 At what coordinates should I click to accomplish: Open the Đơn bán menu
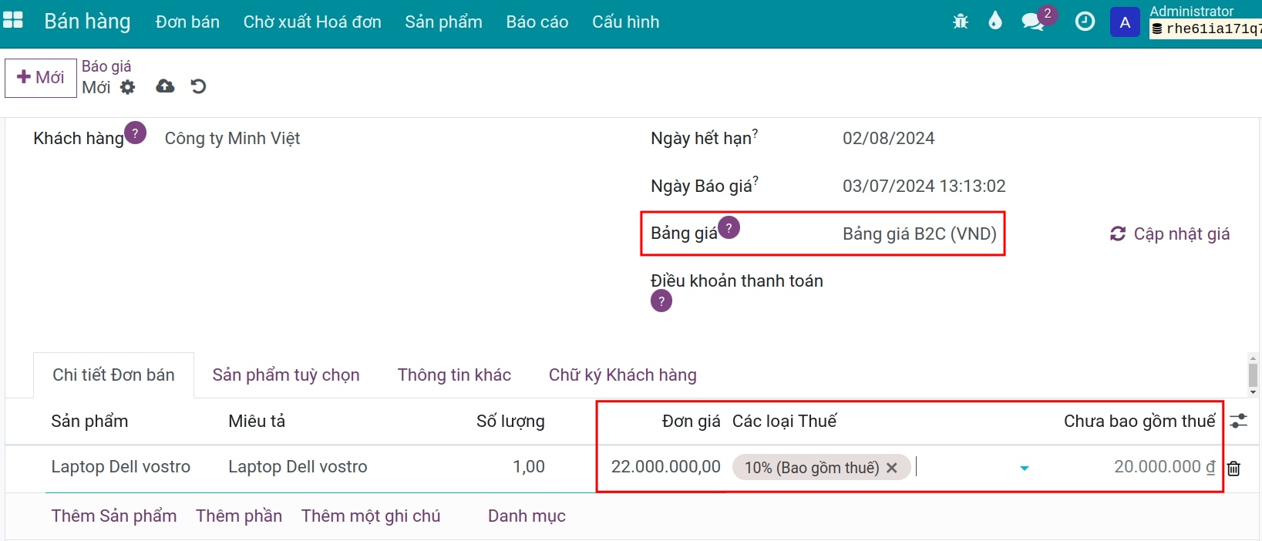point(187,22)
